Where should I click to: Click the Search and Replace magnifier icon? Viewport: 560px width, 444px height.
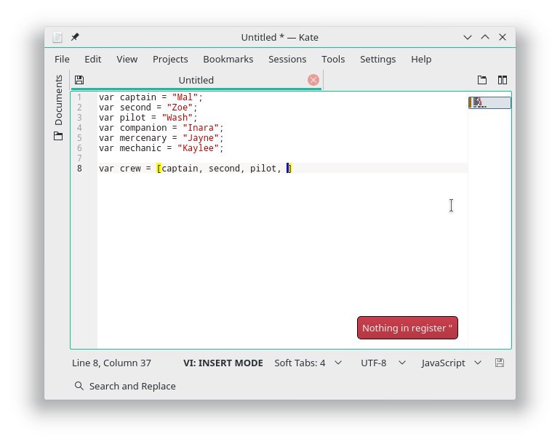coord(79,386)
